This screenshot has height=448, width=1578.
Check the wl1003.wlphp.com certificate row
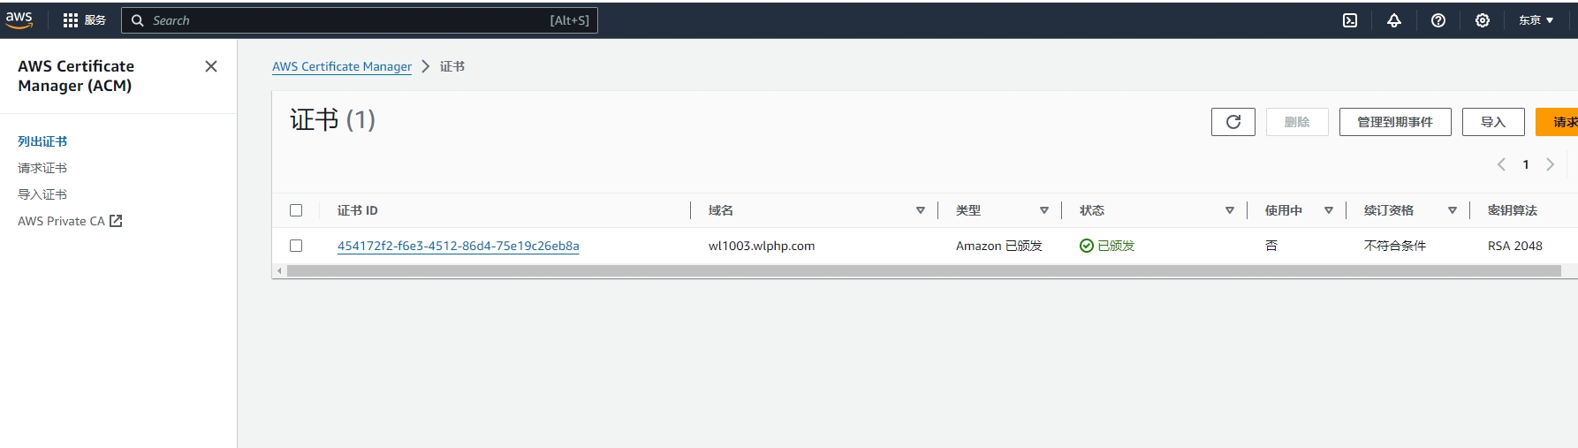tap(296, 246)
